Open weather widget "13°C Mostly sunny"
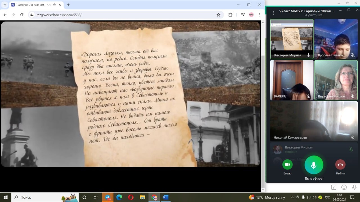This screenshot has height=202, width=360. [267, 197]
